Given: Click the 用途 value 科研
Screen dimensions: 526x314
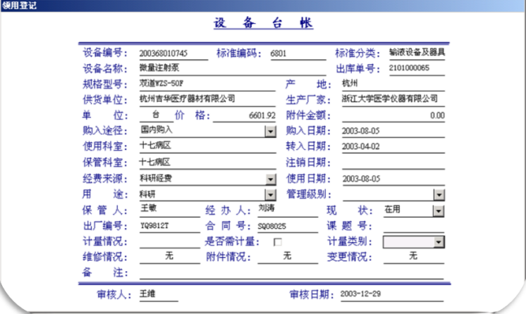Looking at the screenshot, I should pyautogui.click(x=147, y=194).
